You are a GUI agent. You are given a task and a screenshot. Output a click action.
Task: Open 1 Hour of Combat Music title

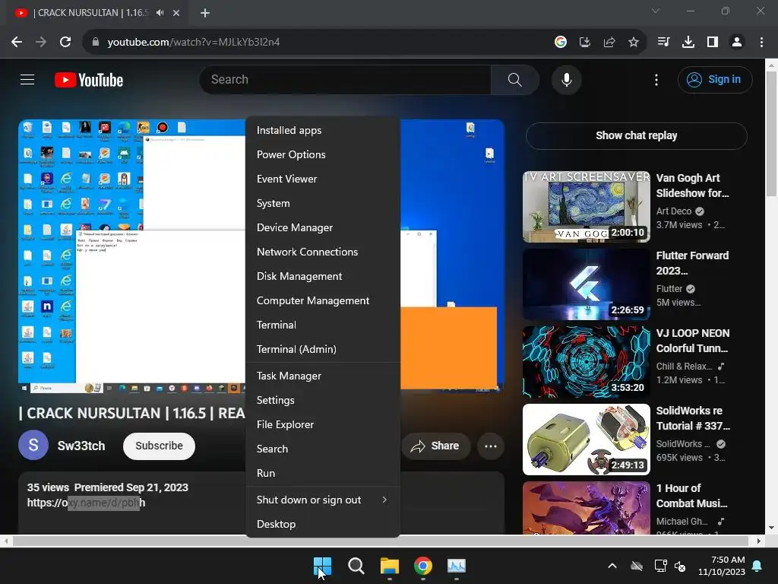coord(691,496)
